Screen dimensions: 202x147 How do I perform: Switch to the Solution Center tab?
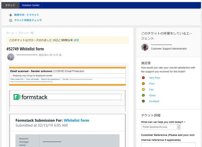(31, 5)
